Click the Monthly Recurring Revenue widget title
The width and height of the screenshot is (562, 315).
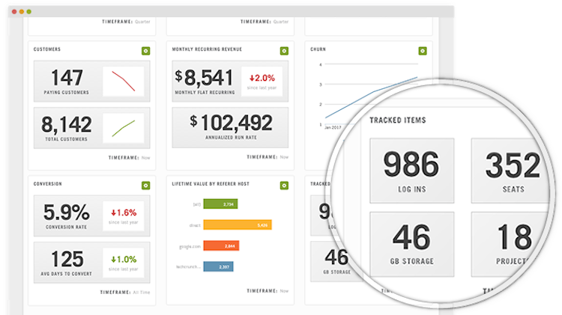[x=207, y=49]
